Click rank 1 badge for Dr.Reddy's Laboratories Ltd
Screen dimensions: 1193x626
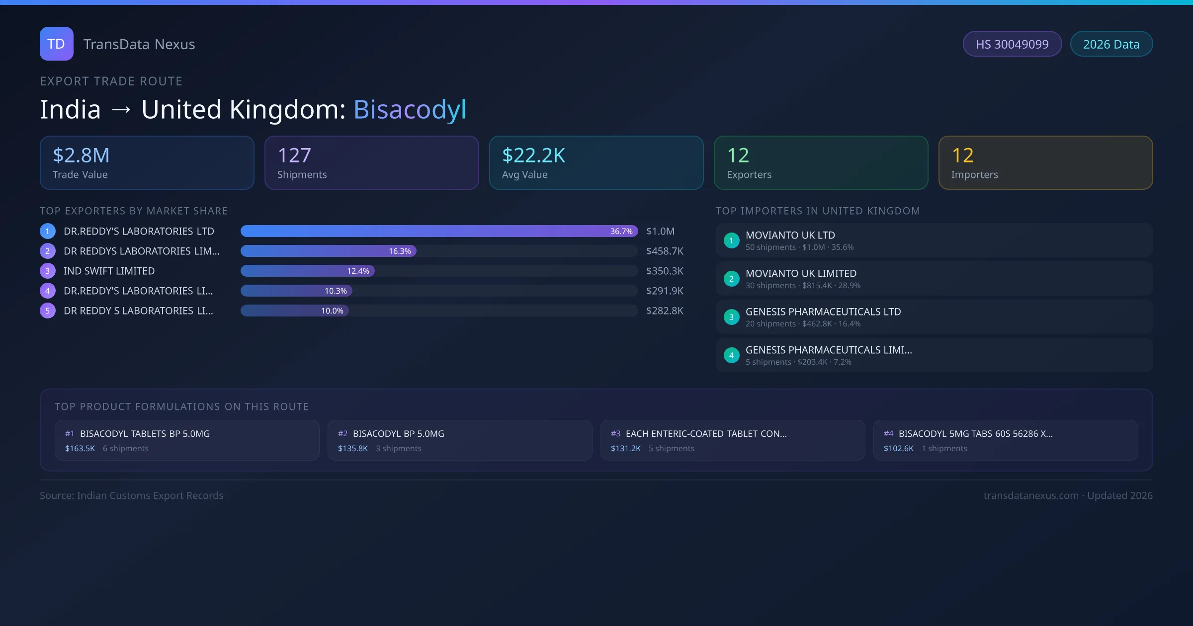48,231
